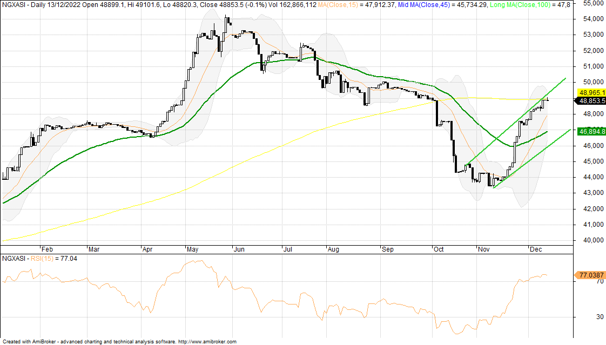Open the www.amibroker.com link in footer
The width and height of the screenshot is (606, 345).
(207, 342)
